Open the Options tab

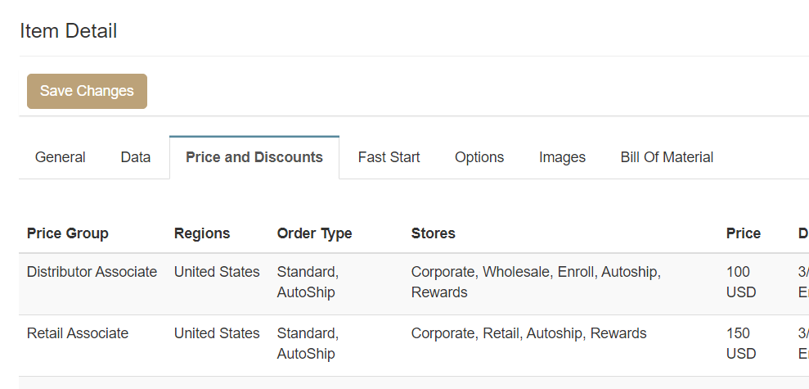[479, 157]
